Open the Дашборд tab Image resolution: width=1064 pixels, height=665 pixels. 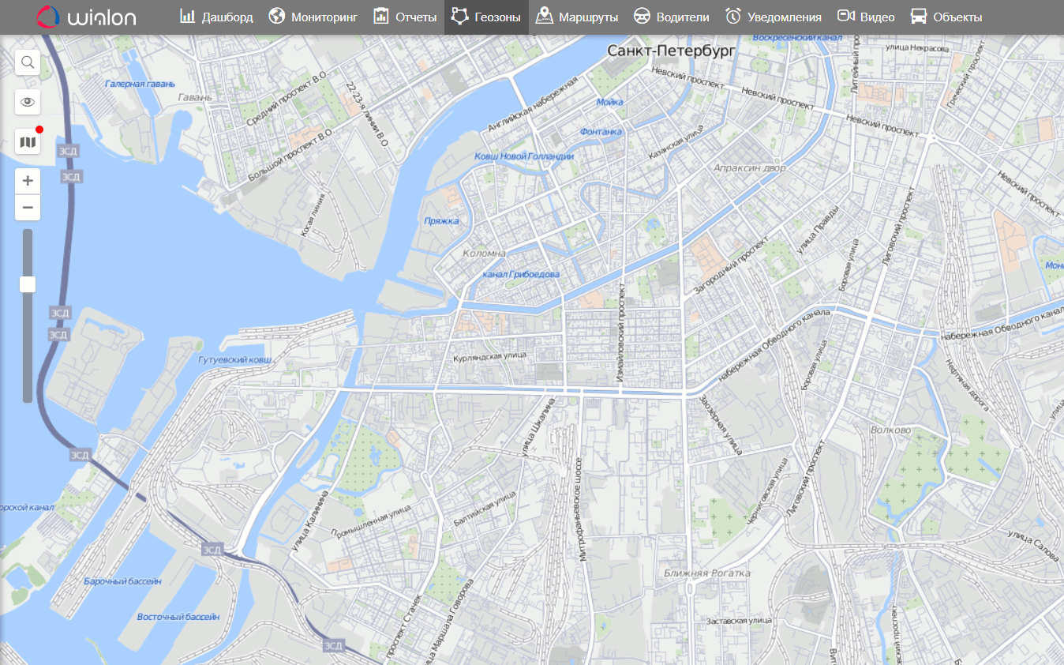(x=216, y=17)
